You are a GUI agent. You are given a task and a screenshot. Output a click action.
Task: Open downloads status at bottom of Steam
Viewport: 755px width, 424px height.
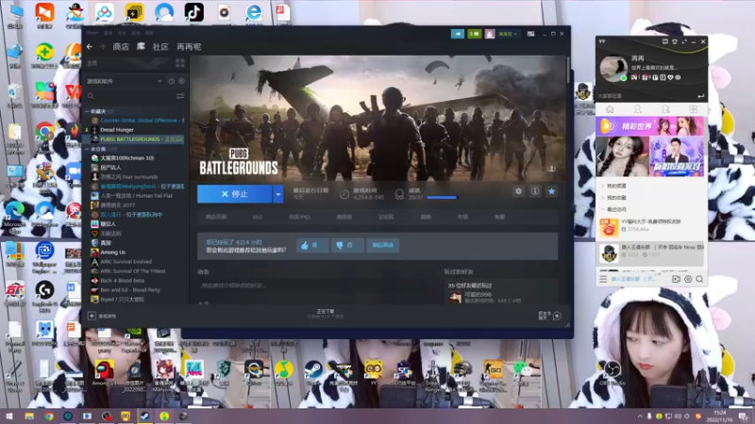pyautogui.click(x=326, y=314)
